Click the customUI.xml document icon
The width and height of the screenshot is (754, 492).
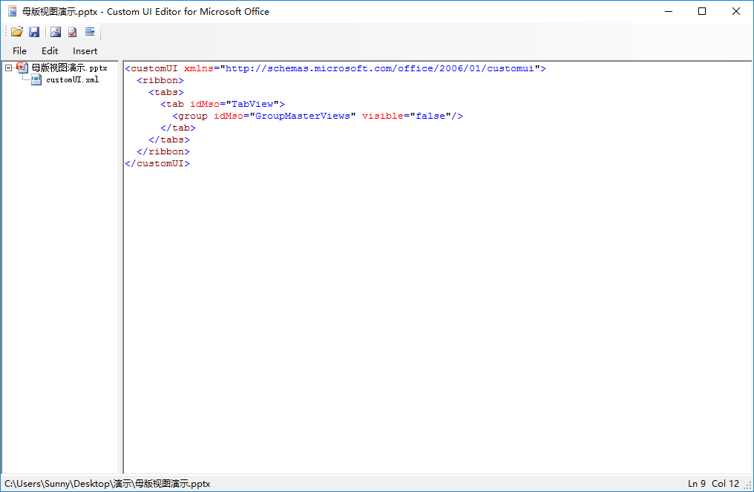[36, 80]
